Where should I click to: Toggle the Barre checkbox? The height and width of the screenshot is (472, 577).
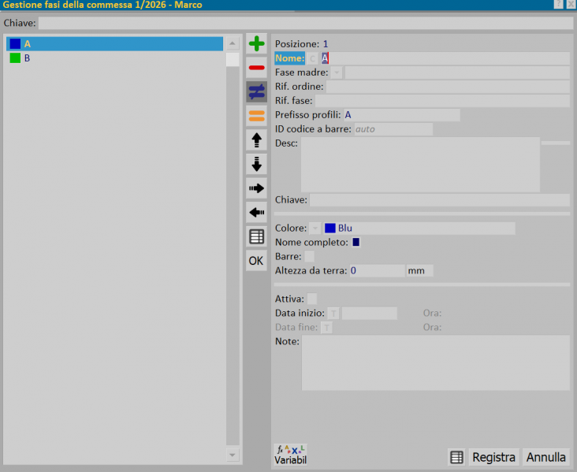coord(310,256)
